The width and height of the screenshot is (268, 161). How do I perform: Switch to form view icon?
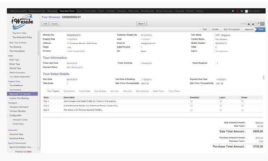pyautogui.click(x=262, y=24)
